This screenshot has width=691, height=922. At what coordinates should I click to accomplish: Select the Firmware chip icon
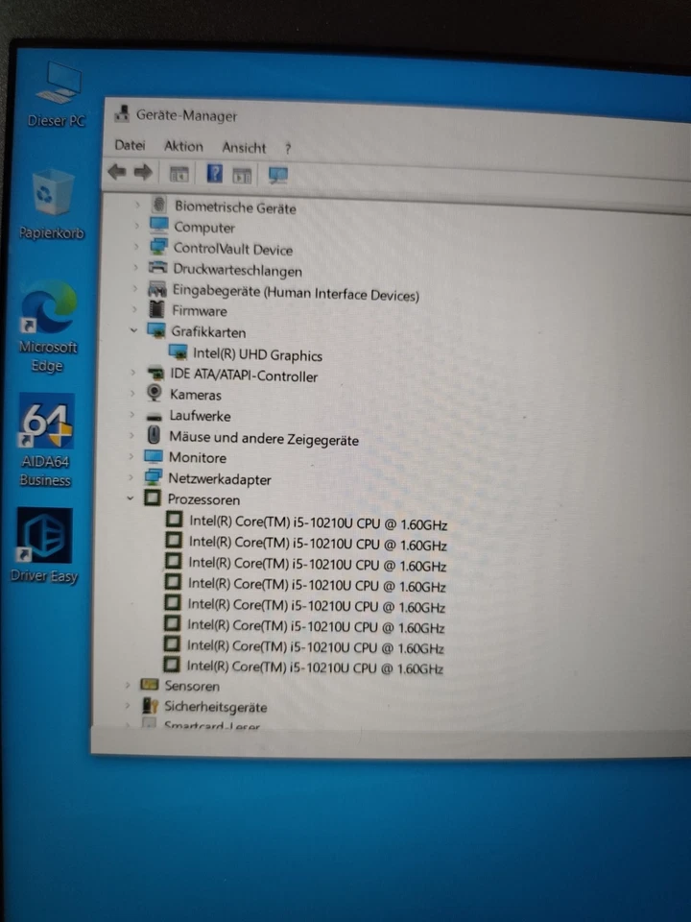pyautogui.click(x=156, y=308)
